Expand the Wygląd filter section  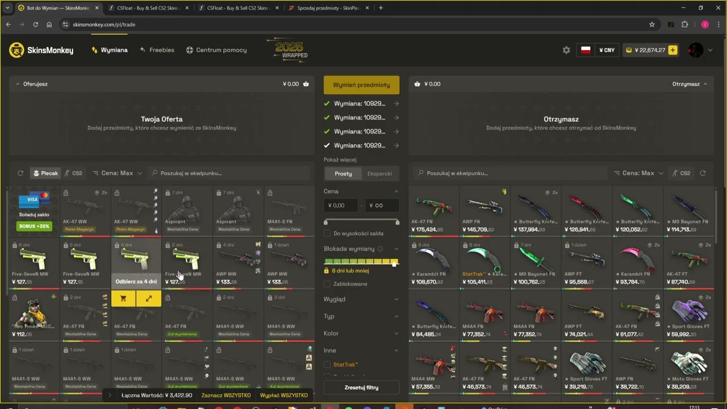pyautogui.click(x=361, y=299)
